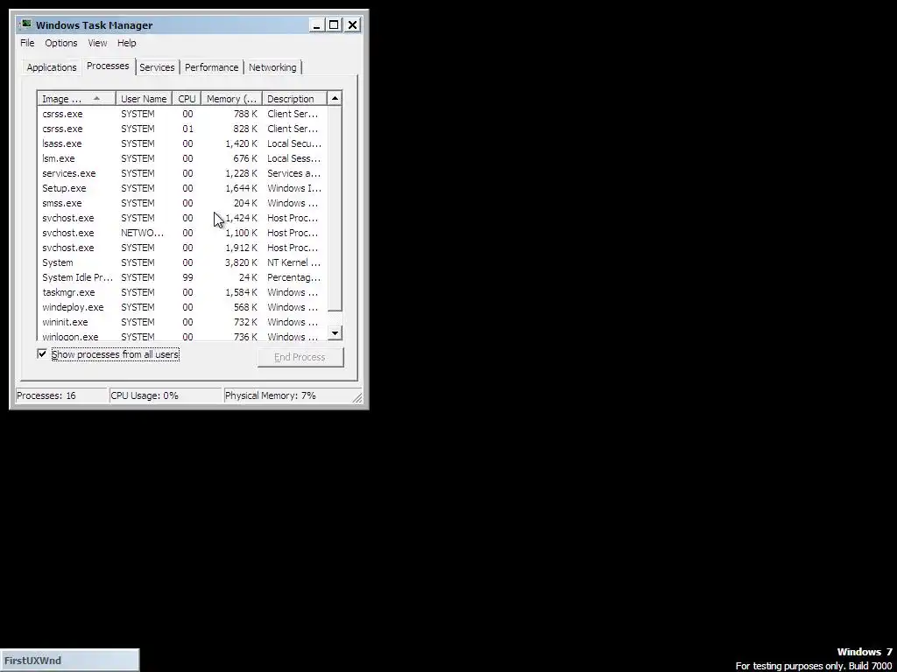Sort by Image Name column header
897x672 pixels.
pyautogui.click(x=77, y=99)
